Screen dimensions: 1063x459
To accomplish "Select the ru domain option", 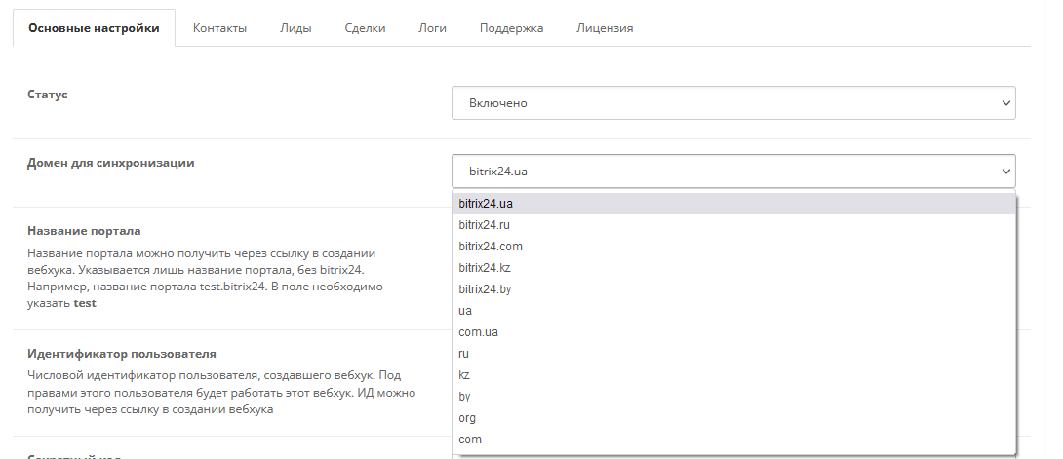I will coord(733,354).
